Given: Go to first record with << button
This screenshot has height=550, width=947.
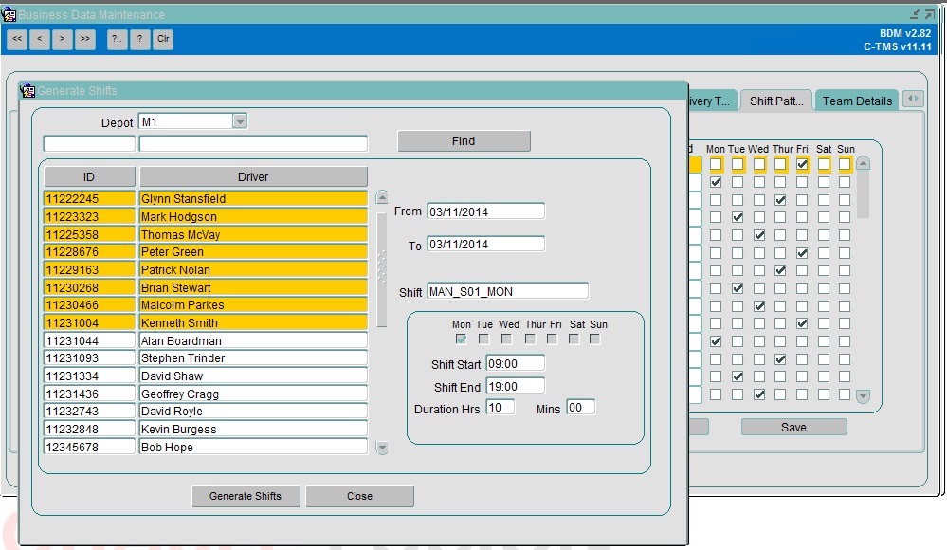Looking at the screenshot, I should tap(17, 39).
